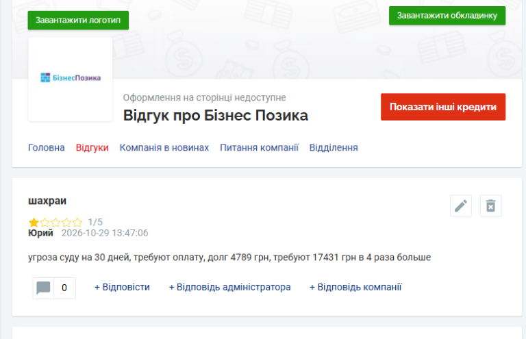Image resolution: width=526 pixels, height=339 pixels.
Task: Switch to the Головна tab
Action: pyautogui.click(x=47, y=147)
